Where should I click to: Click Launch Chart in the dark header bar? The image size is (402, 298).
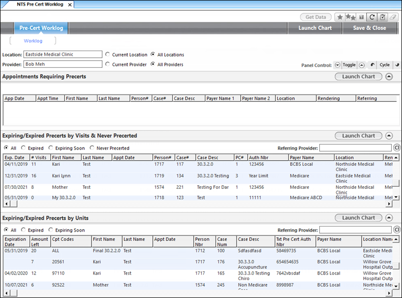(x=315, y=28)
